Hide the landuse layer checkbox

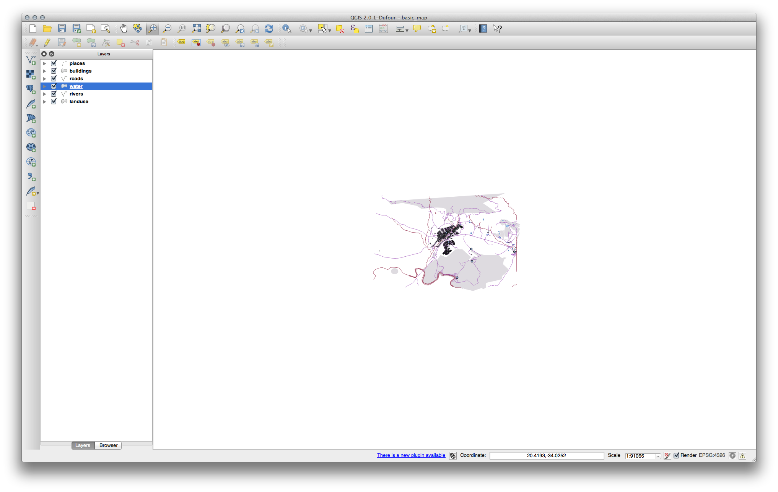(x=54, y=102)
